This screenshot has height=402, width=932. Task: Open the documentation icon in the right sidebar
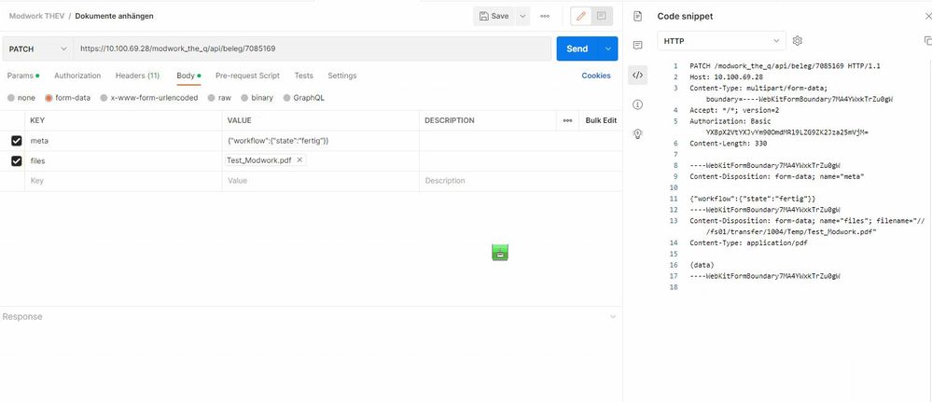point(637,16)
